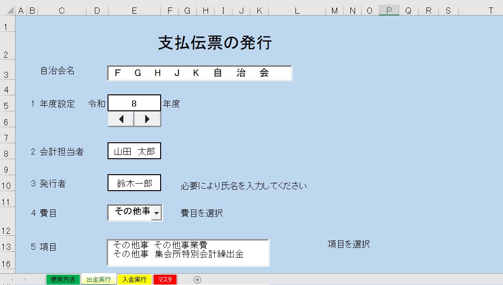
Task: Select row header 5
Action: click(6, 105)
